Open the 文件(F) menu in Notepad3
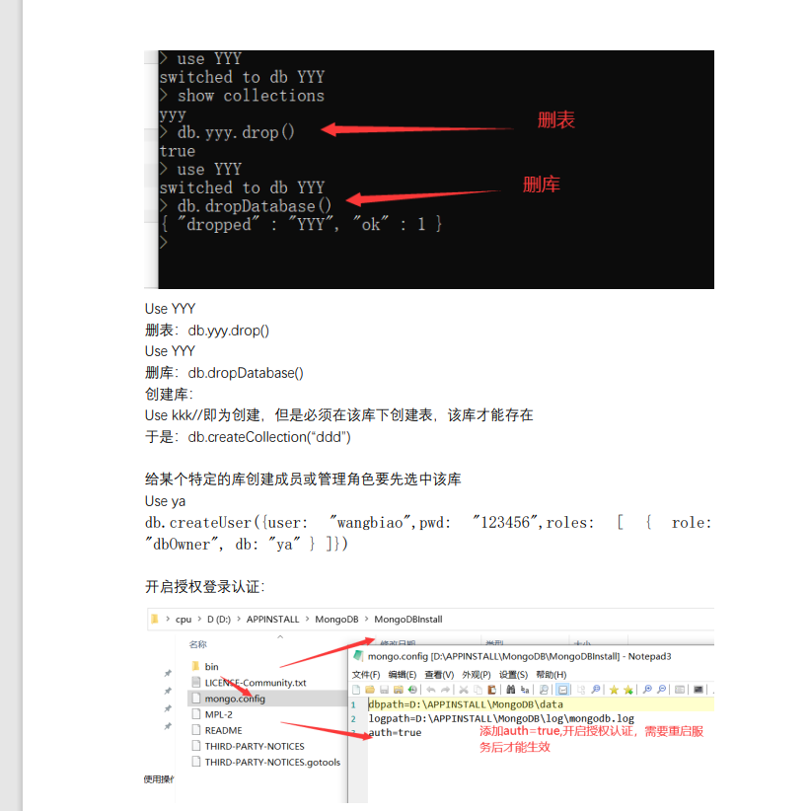Viewport: 809px width, 811px height. click(366, 675)
